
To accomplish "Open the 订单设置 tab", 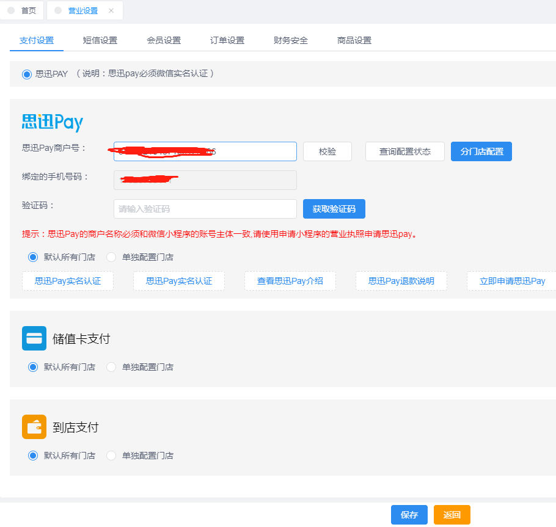I will pyautogui.click(x=227, y=40).
